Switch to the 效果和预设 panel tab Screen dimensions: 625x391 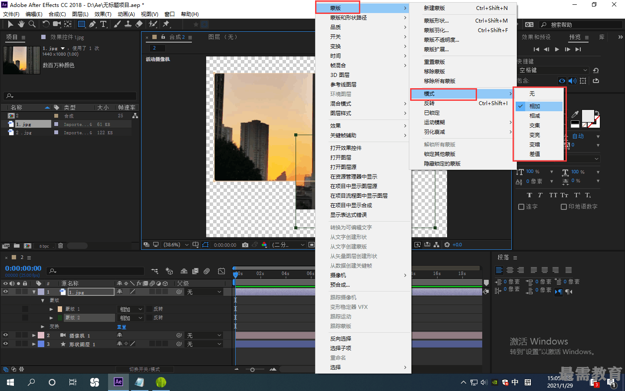(x=536, y=37)
